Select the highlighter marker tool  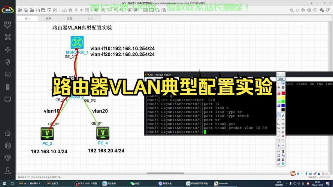pos(283,115)
